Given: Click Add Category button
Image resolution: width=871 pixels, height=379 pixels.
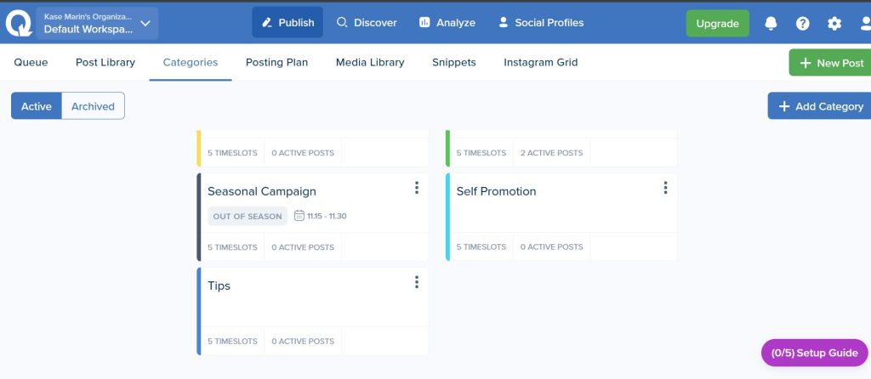Looking at the screenshot, I should pyautogui.click(x=819, y=106).
